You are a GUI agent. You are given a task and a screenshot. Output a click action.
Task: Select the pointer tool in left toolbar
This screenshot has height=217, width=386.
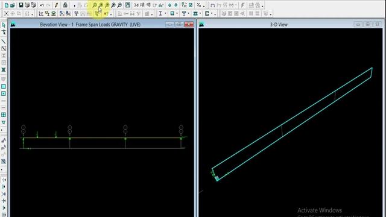tap(4, 25)
